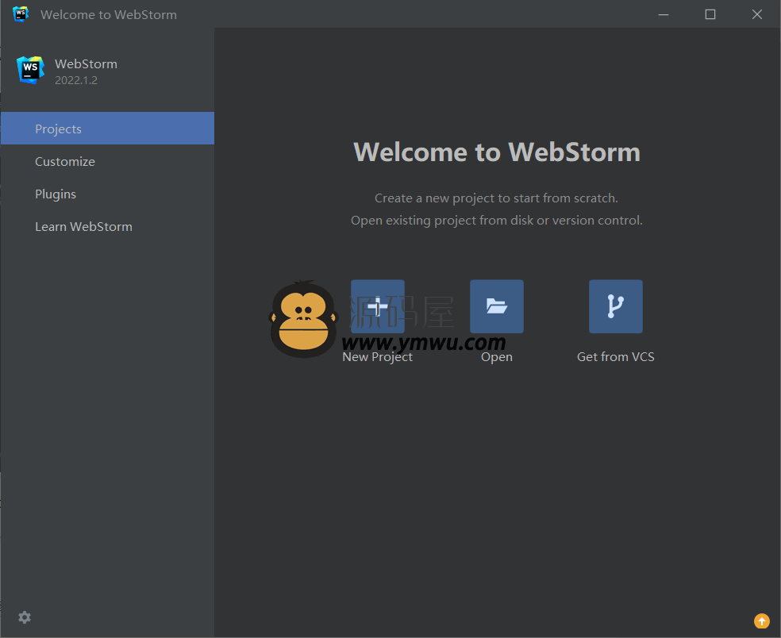
Task: Click the Open label
Action: pyautogui.click(x=497, y=357)
